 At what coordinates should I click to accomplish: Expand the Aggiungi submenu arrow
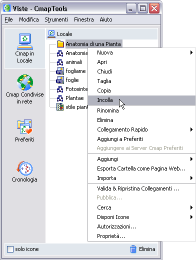click(x=191, y=159)
